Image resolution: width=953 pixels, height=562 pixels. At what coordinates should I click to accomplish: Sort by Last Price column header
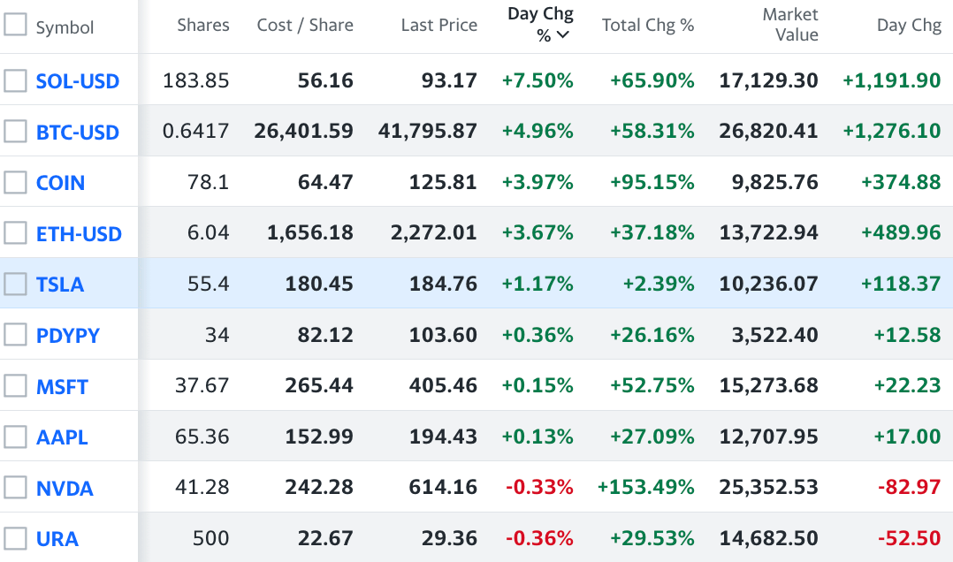pyautogui.click(x=438, y=25)
